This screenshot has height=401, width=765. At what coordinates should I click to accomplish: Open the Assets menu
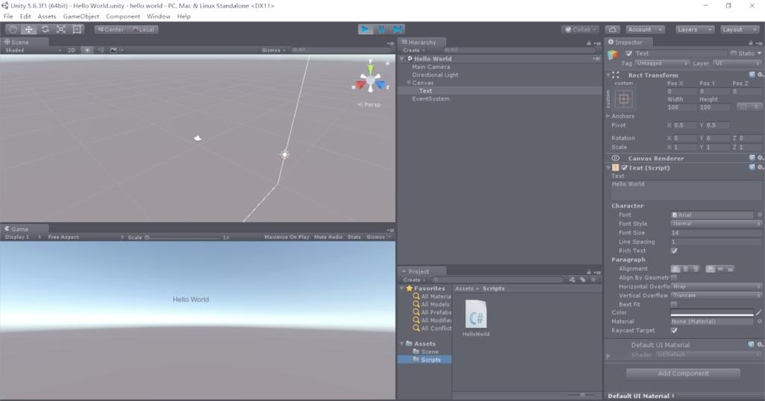[x=47, y=16]
